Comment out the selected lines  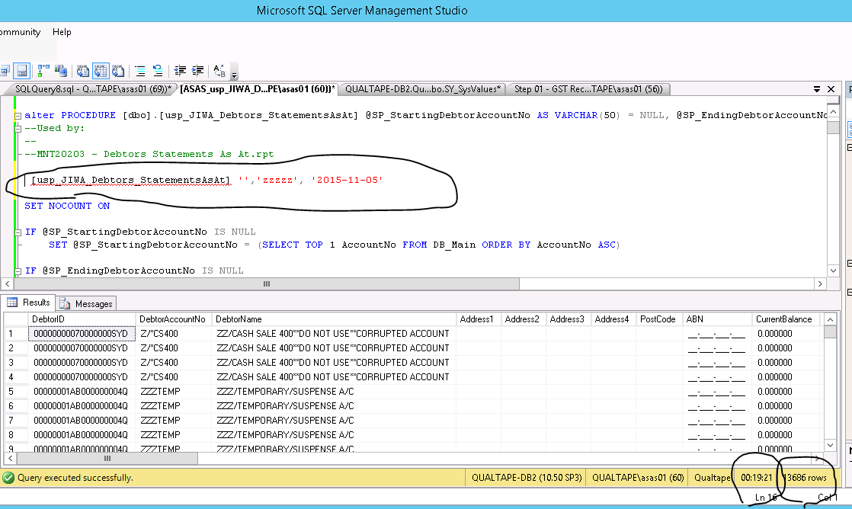(x=140, y=71)
